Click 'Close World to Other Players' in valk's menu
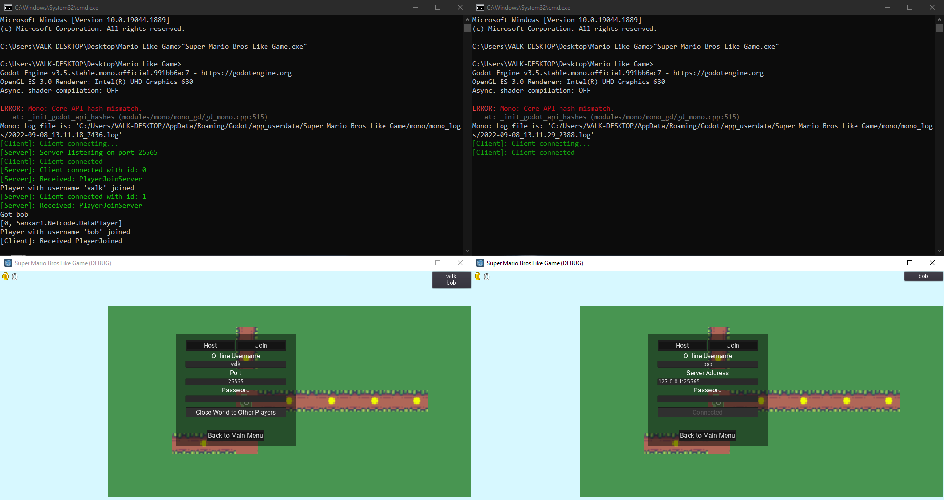This screenshot has height=500, width=944. [236, 412]
